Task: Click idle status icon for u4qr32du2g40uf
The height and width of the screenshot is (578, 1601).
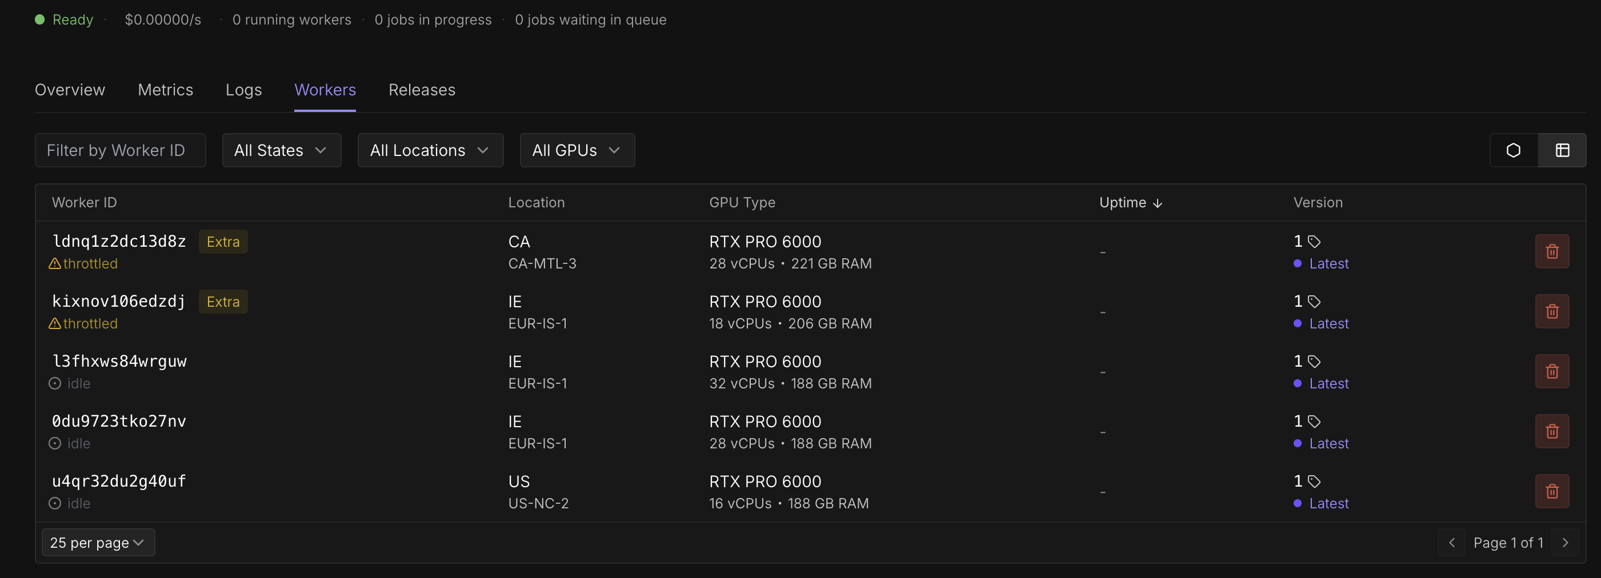Action: point(55,503)
